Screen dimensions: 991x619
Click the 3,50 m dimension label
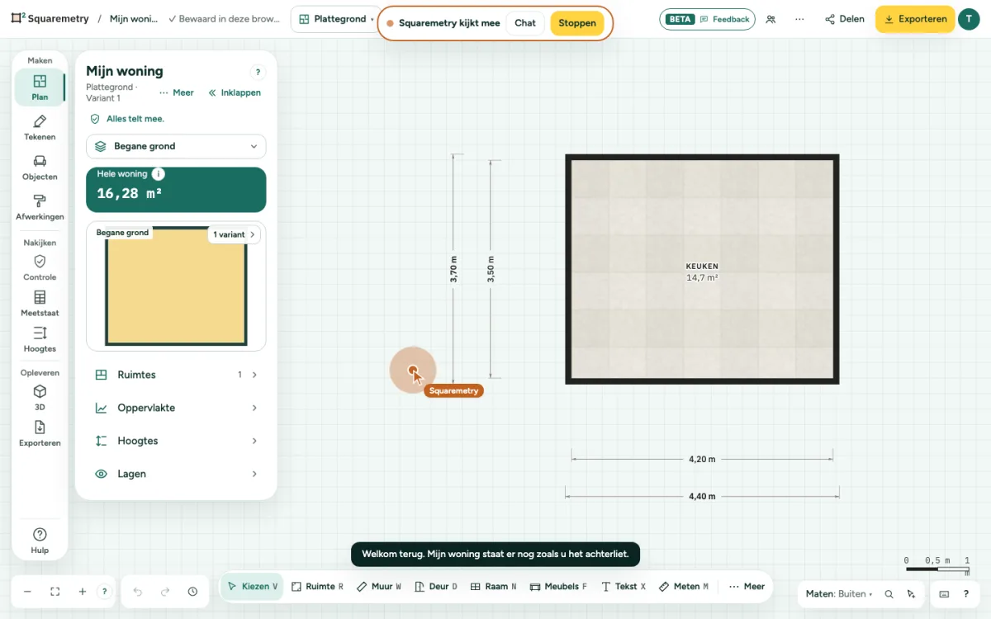click(491, 270)
